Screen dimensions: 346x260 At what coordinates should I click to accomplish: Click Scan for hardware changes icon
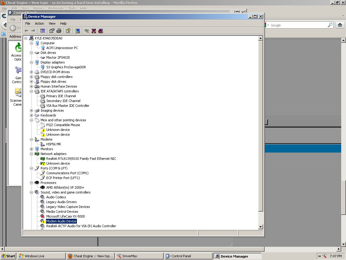(77, 31)
